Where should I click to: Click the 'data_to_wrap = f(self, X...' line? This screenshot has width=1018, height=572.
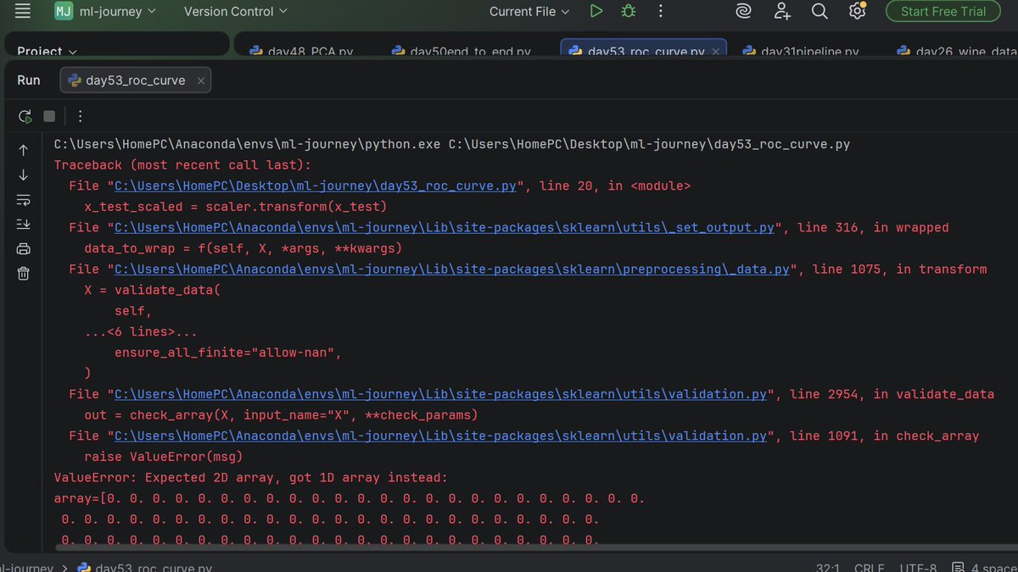coord(243,248)
